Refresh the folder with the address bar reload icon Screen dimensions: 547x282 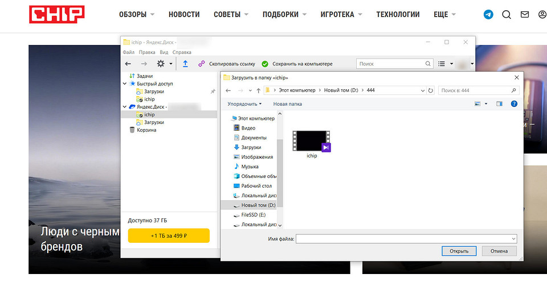430,90
